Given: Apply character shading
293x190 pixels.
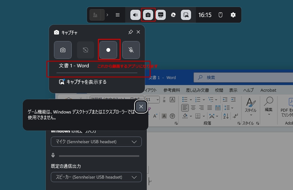Looking at the screenshot, I should [x=164, y=116].
